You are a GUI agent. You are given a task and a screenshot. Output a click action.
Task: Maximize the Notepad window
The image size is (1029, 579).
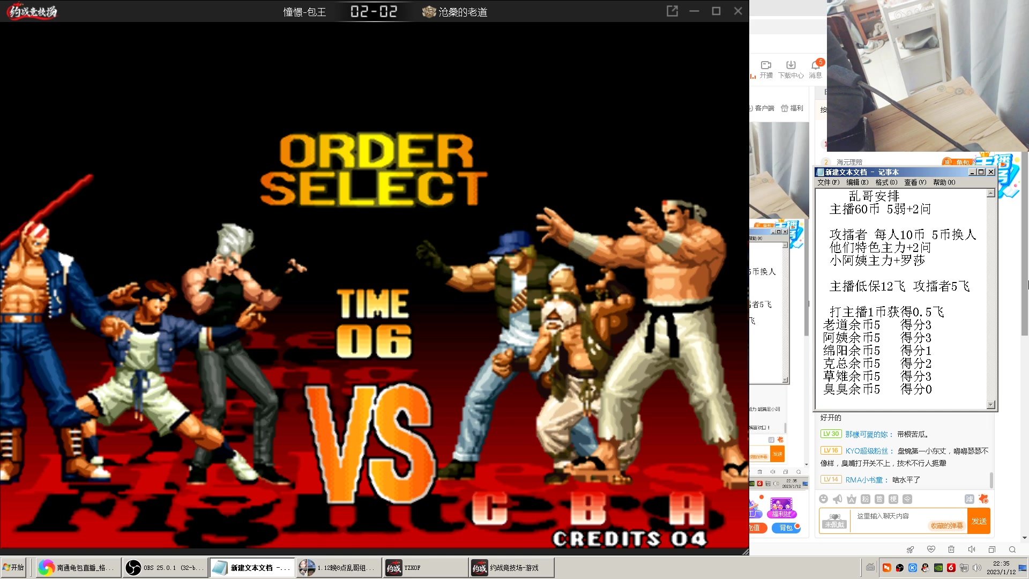click(981, 172)
